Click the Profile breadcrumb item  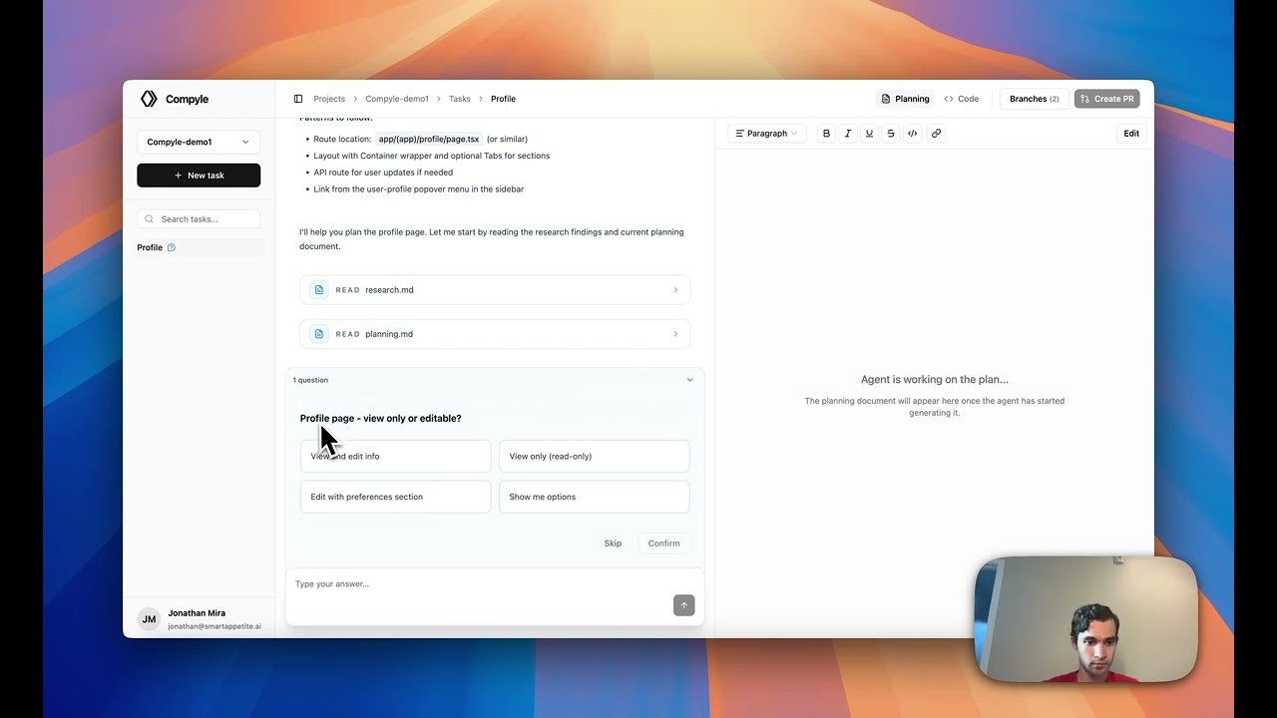pos(503,99)
